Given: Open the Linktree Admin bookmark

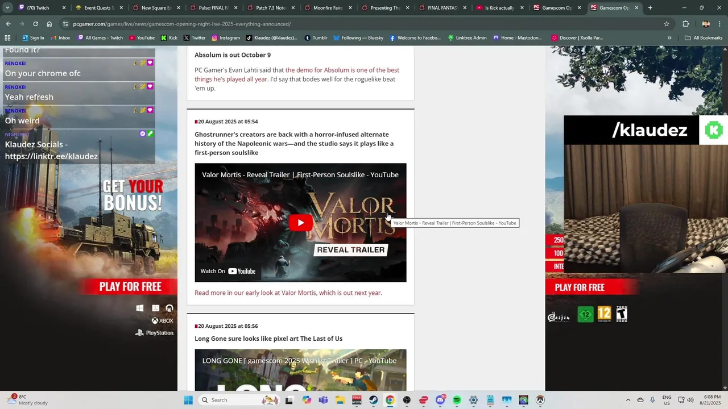Looking at the screenshot, I should click(467, 38).
